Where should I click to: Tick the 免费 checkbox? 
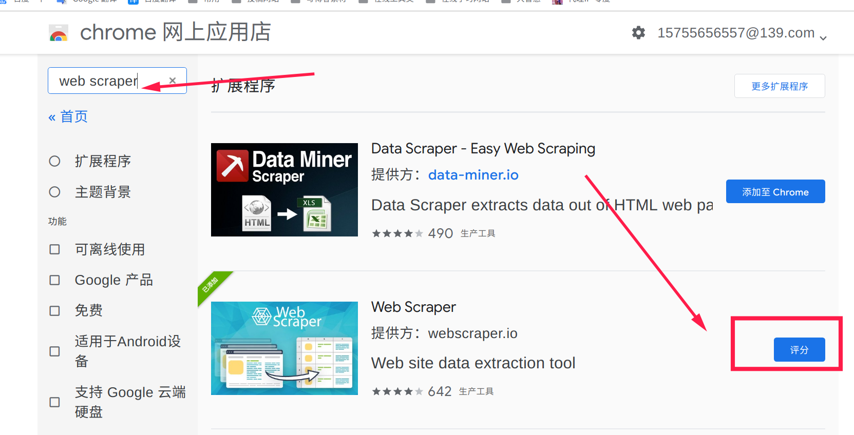(x=54, y=311)
